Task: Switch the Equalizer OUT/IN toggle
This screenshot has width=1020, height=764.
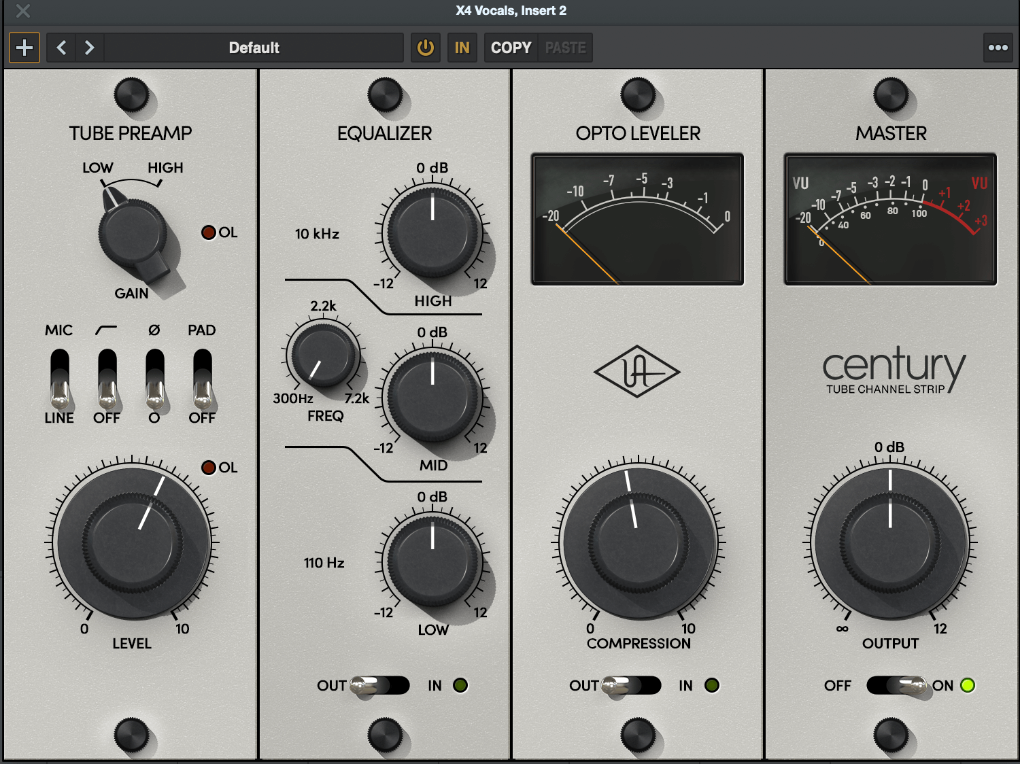Action: [x=379, y=685]
